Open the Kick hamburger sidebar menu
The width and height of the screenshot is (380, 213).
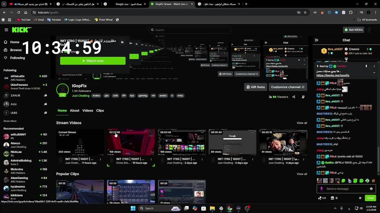point(6,30)
